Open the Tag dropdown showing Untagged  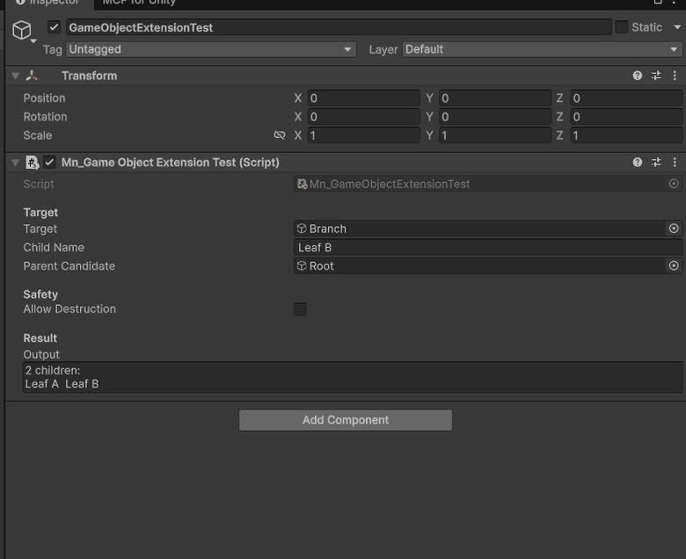(211, 49)
